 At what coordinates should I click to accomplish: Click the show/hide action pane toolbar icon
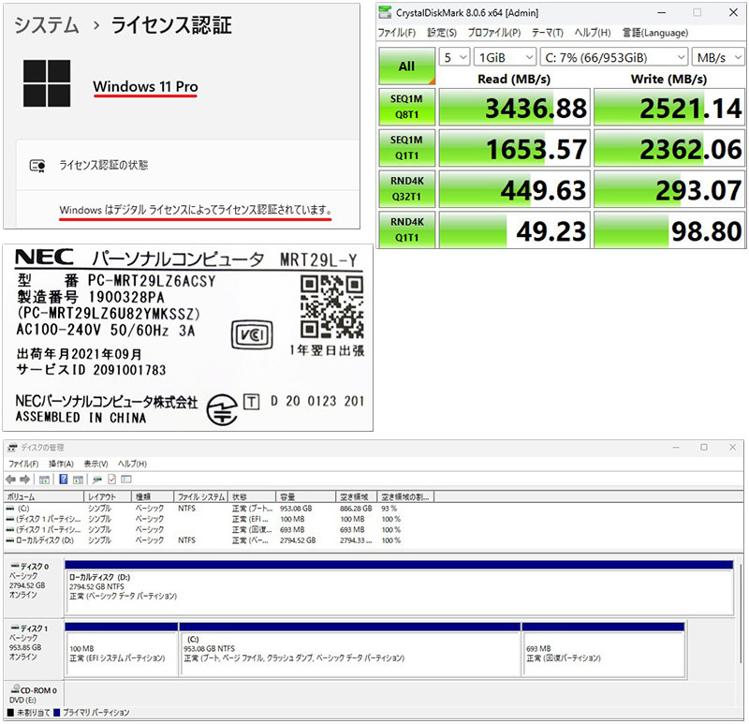(x=78, y=480)
